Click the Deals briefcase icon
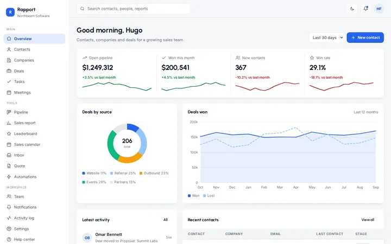This screenshot has width=391, height=244. tap(9, 71)
